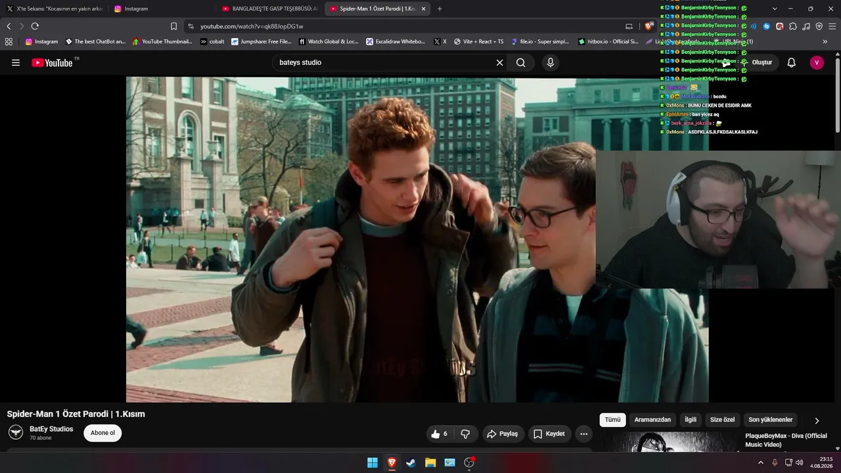Go back in browser history
This screenshot has height=473, width=841.
tap(9, 26)
